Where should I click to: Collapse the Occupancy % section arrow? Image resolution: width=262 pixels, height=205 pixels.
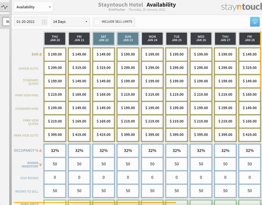click(x=40, y=151)
